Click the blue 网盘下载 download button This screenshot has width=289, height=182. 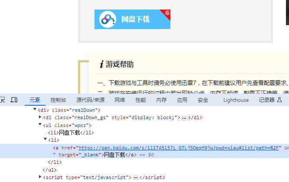tap(132, 19)
